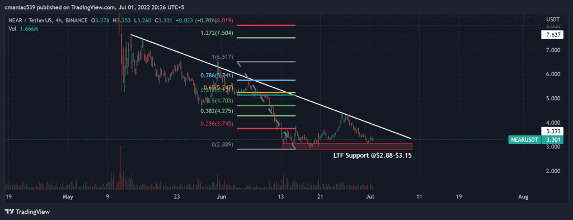
Task: Click the TradingView logo icon
Action: 10,212
